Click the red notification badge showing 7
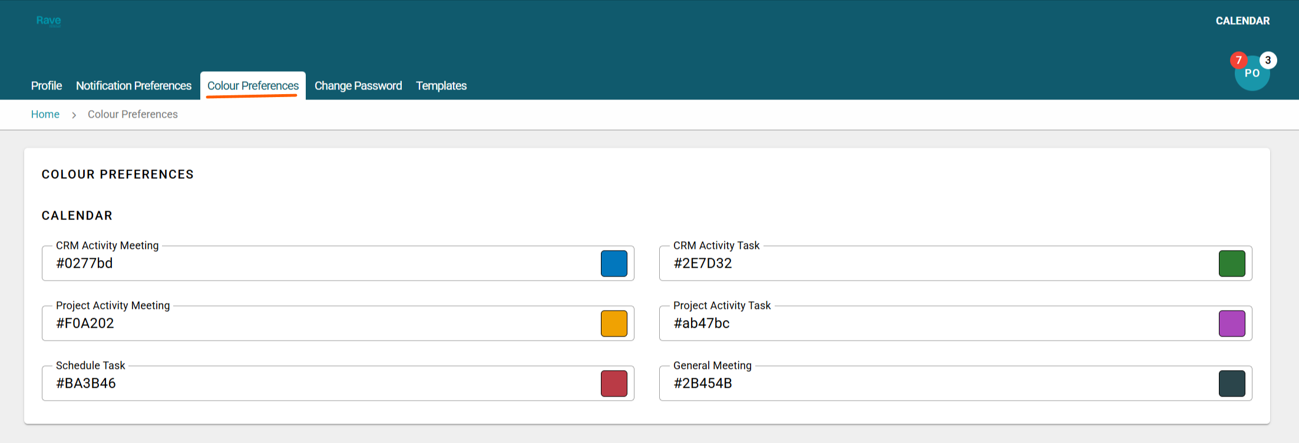The image size is (1299, 443). point(1238,60)
